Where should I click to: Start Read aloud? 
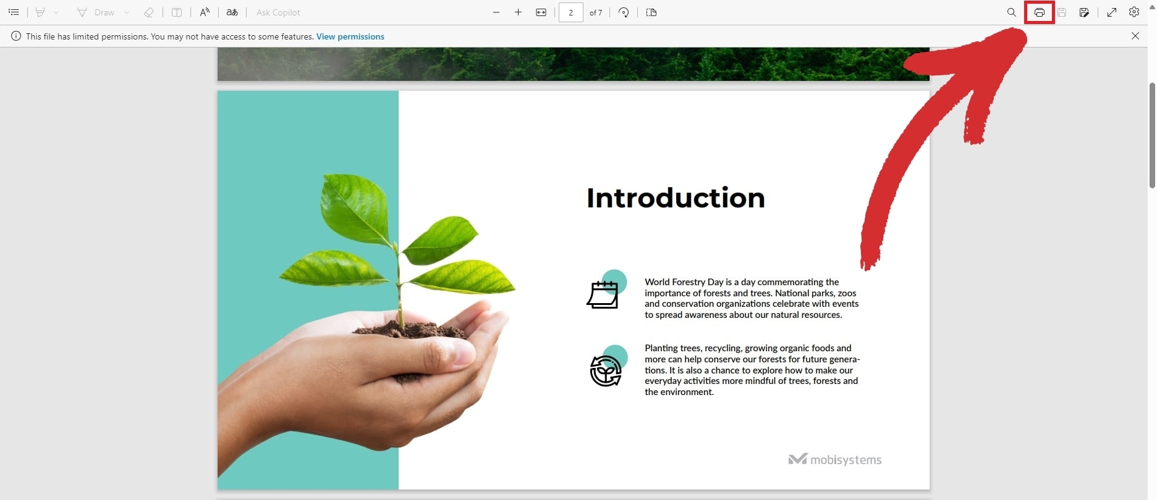205,12
